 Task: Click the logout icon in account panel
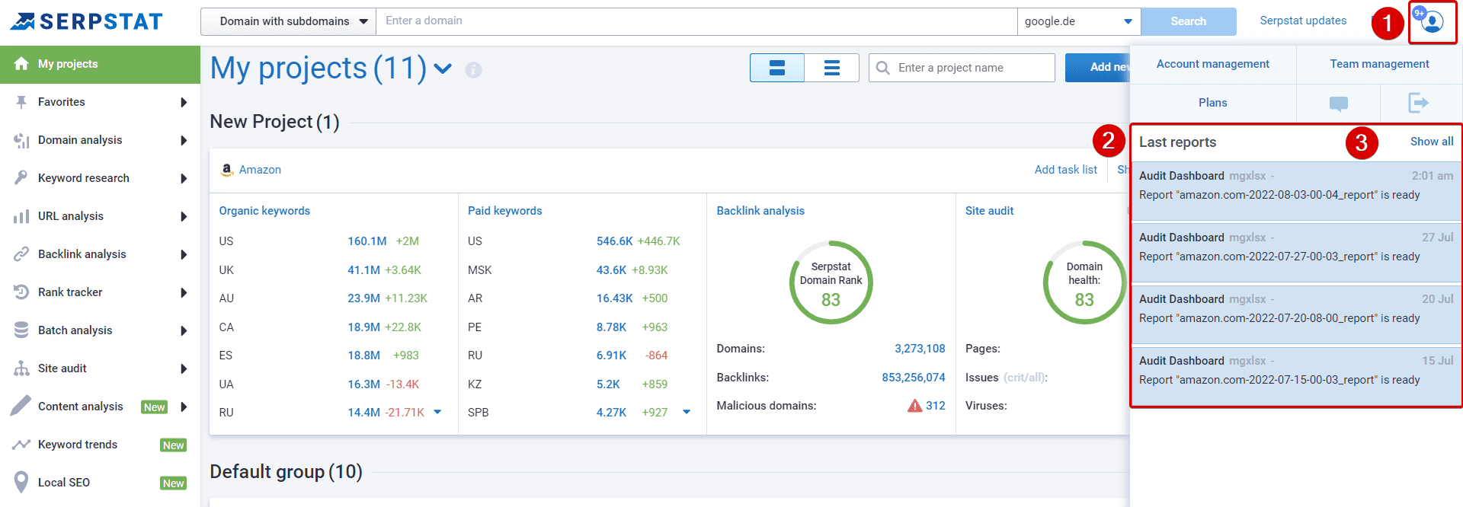[x=1418, y=102]
